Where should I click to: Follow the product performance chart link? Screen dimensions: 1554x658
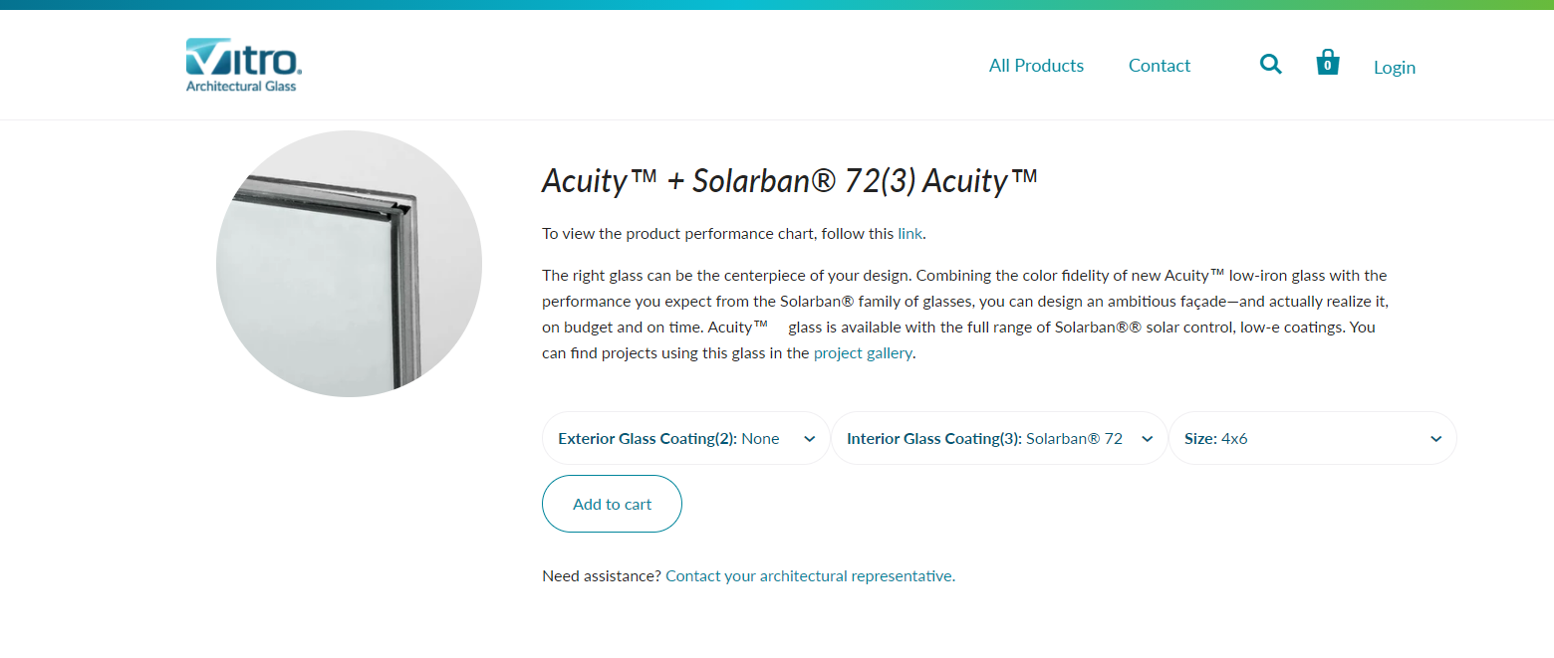point(909,234)
